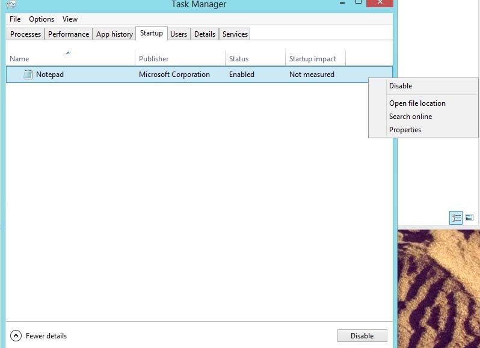
Task: Open the Options menu
Action: [42, 19]
